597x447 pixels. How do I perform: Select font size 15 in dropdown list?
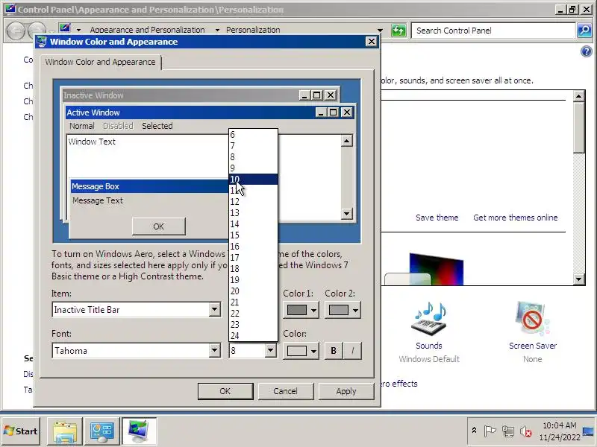click(253, 235)
